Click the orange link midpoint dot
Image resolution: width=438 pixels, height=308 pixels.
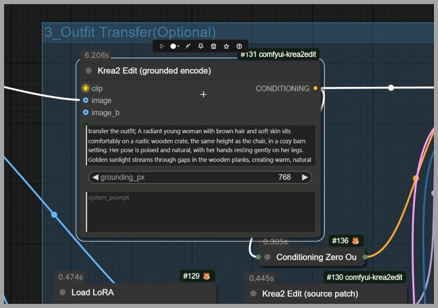416,178
